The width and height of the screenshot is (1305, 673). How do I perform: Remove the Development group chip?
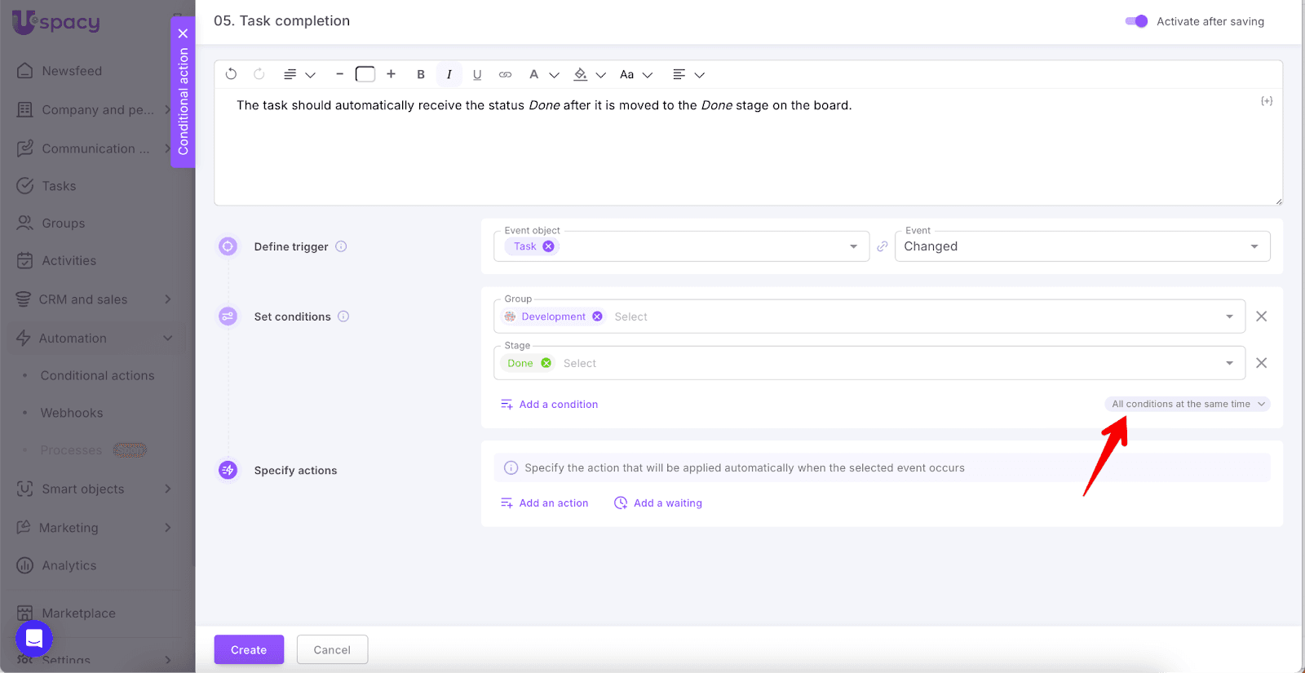598,317
